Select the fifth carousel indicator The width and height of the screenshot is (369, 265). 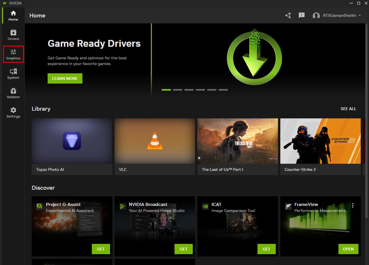pos(212,90)
